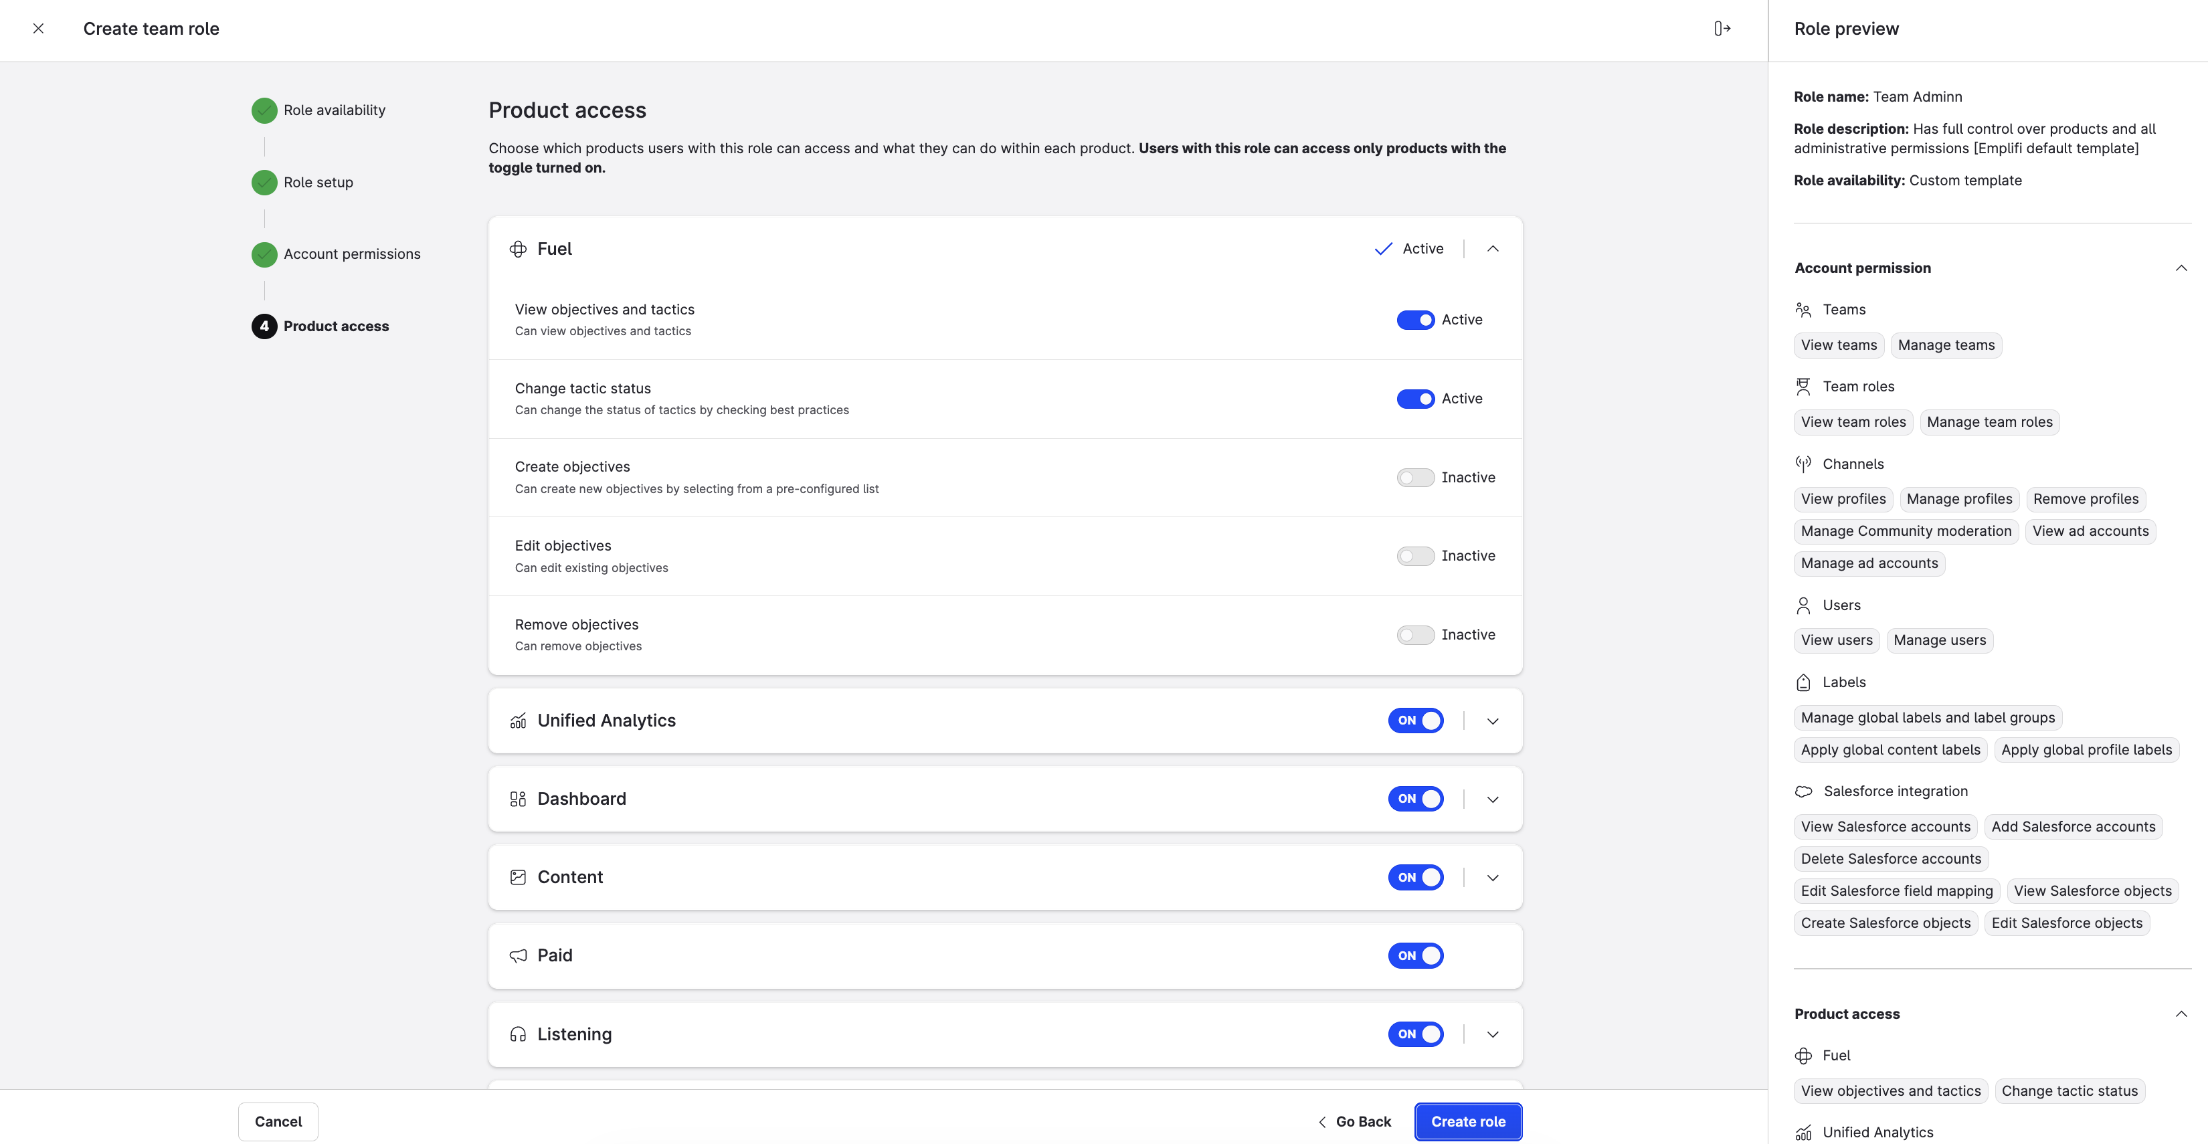The image size is (2208, 1144).
Task: Turn off Unified Analytics ON toggle
Action: point(1415,721)
